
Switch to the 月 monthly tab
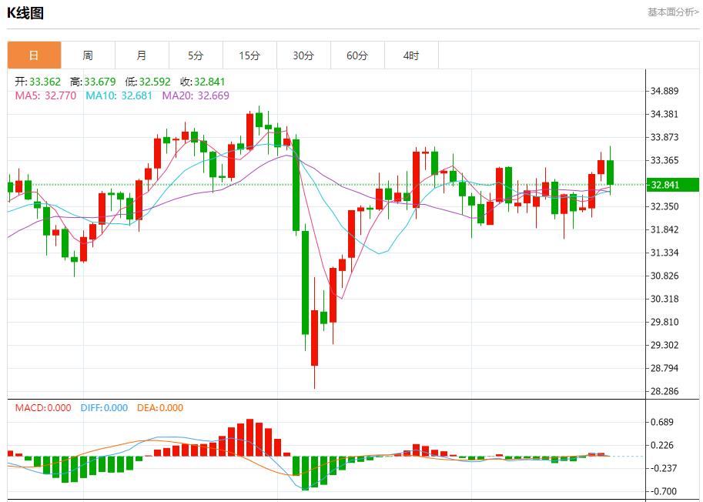[x=142, y=55]
